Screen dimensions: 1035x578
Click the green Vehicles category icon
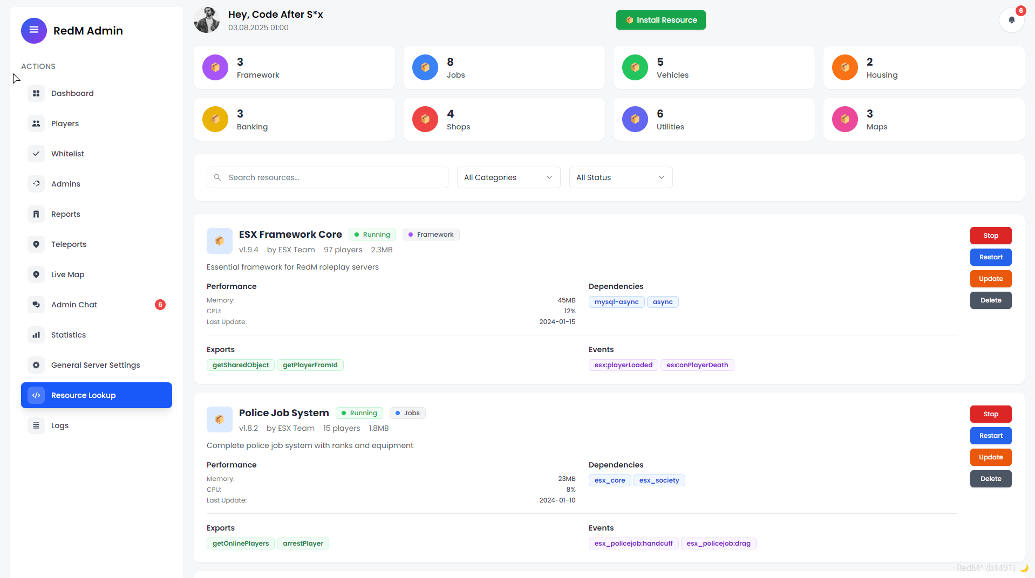click(635, 67)
